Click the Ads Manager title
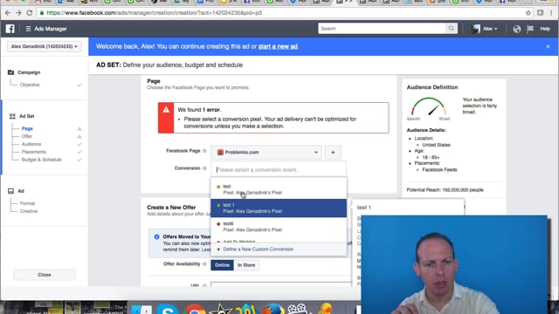Viewport: 559px width, 314px height. point(51,29)
